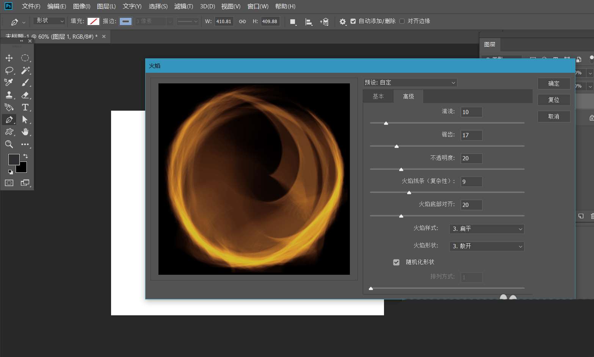Toggle the 随机化形状 checkbox
Image resolution: width=594 pixels, height=357 pixels.
[397, 262]
